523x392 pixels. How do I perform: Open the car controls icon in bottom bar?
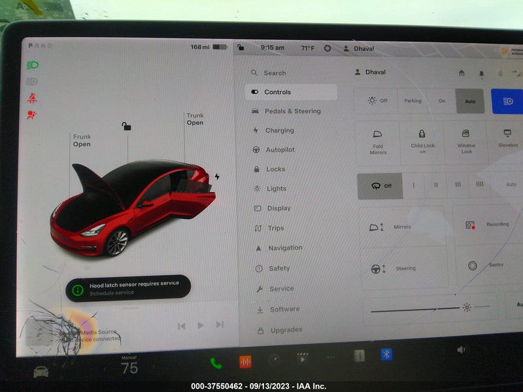pos(41,372)
